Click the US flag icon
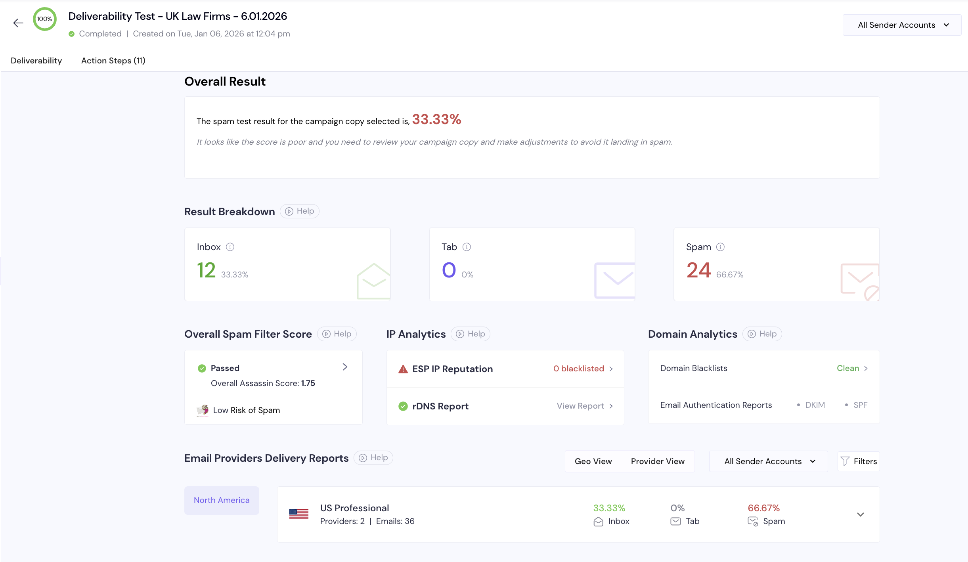The height and width of the screenshot is (562, 968). pos(298,514)
